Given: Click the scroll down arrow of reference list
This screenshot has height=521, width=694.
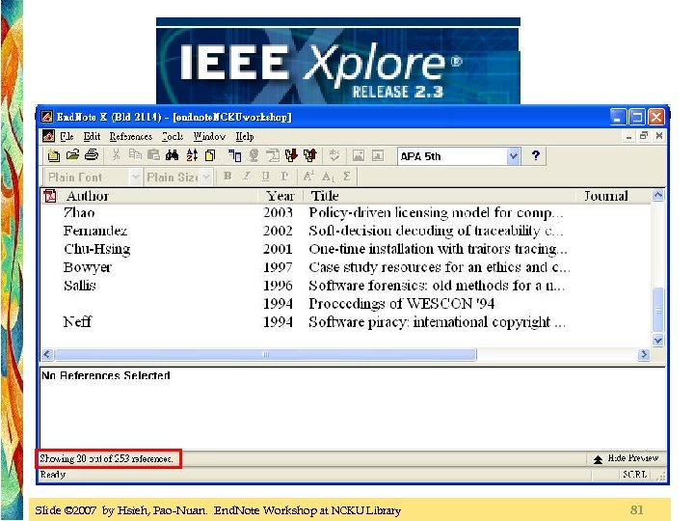Looking at the screenshot, I should 658,341.
